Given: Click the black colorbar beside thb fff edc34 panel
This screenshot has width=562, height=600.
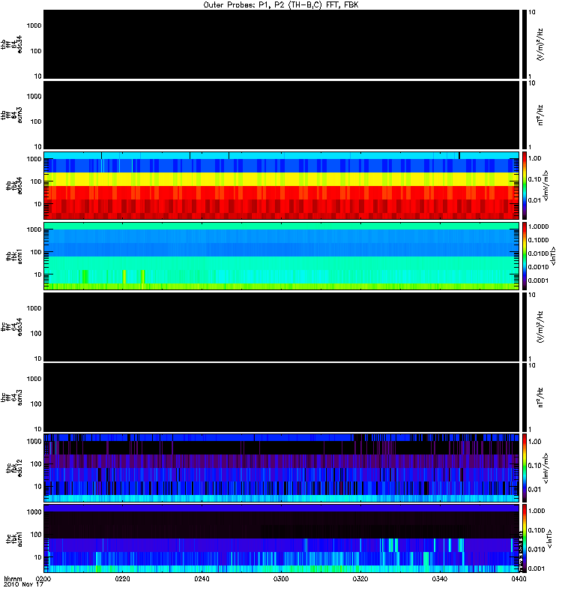Looking at the screenshot, I should tap(524, 44).
